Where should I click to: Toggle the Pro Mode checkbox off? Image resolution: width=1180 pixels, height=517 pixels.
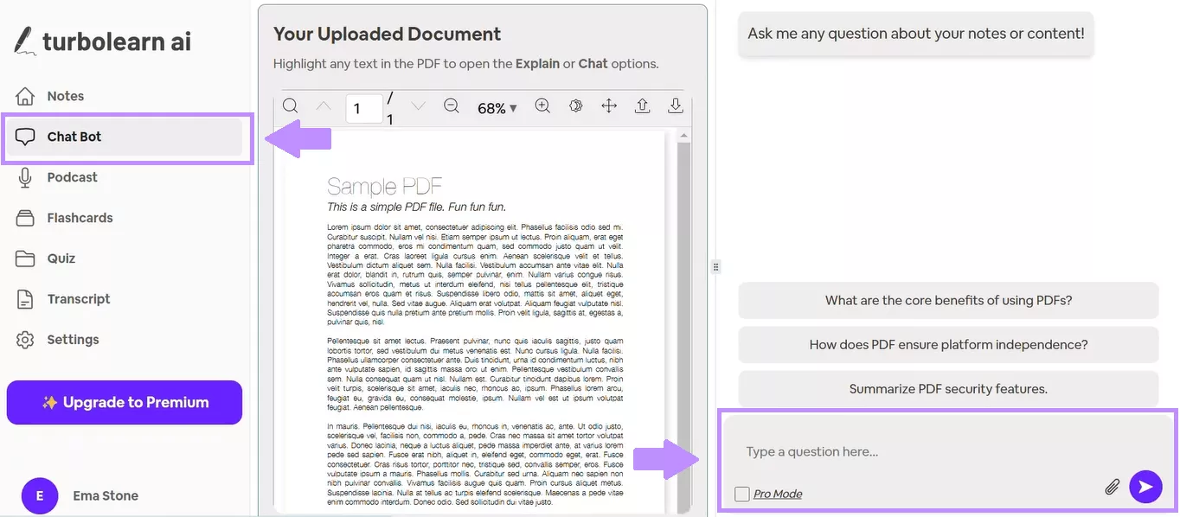tap(741, 493)
